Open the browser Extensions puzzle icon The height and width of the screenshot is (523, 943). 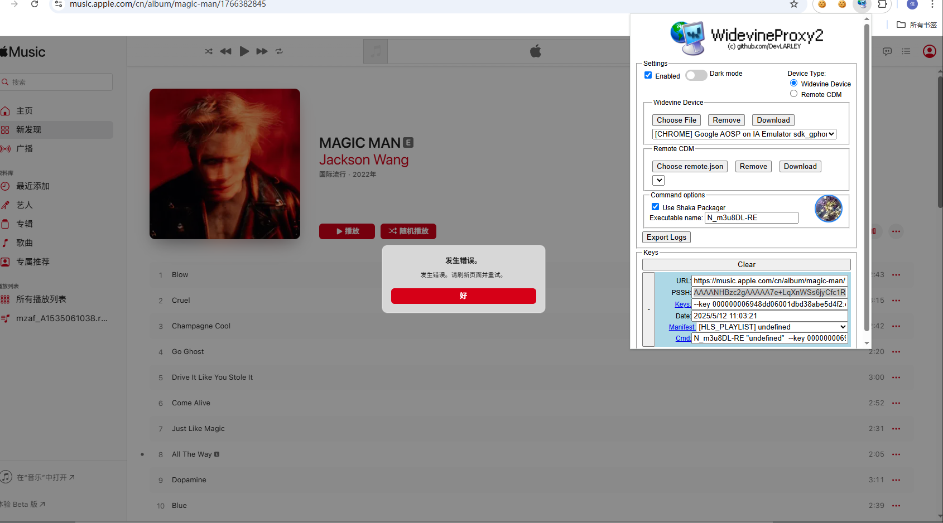tap(882, 4)
